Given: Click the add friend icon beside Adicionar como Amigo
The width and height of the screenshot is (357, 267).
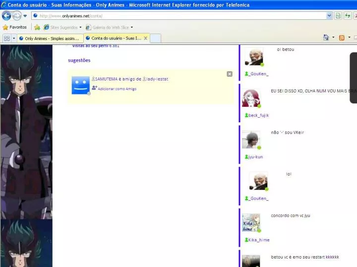Looking at the screenshot, I should pyautogui.click(x=95, y=88).
